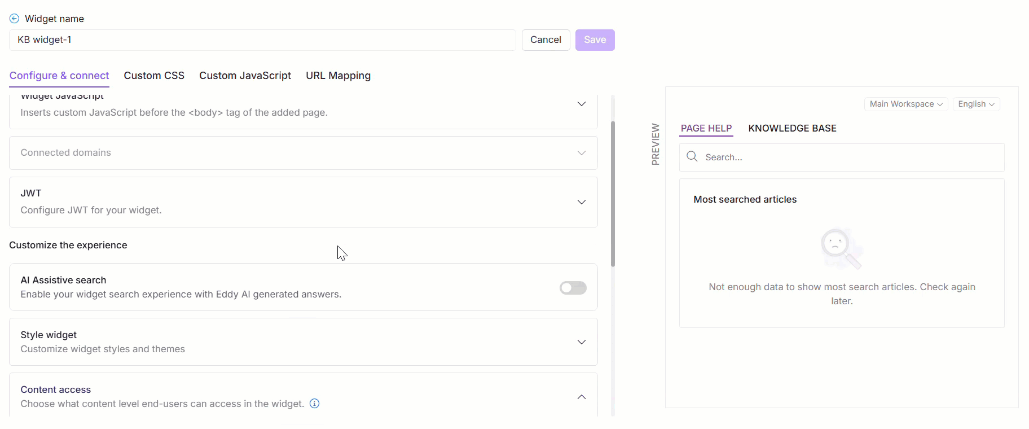The height and width of the screenshot is (429, 1029).
Task: Expand the JWT configuration section
Action: pyautogui.click(x=581, y=202)
